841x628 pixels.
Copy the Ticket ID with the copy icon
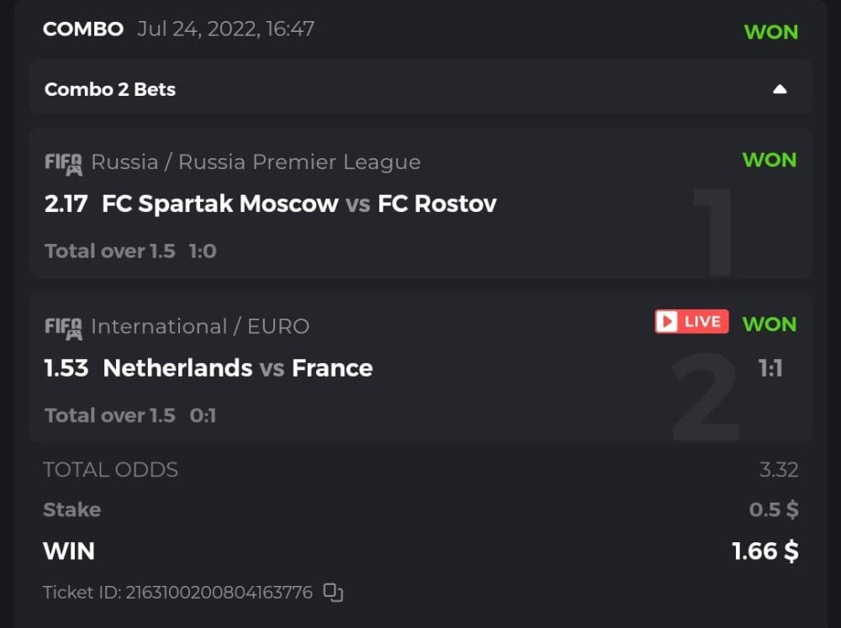(333, 593)
